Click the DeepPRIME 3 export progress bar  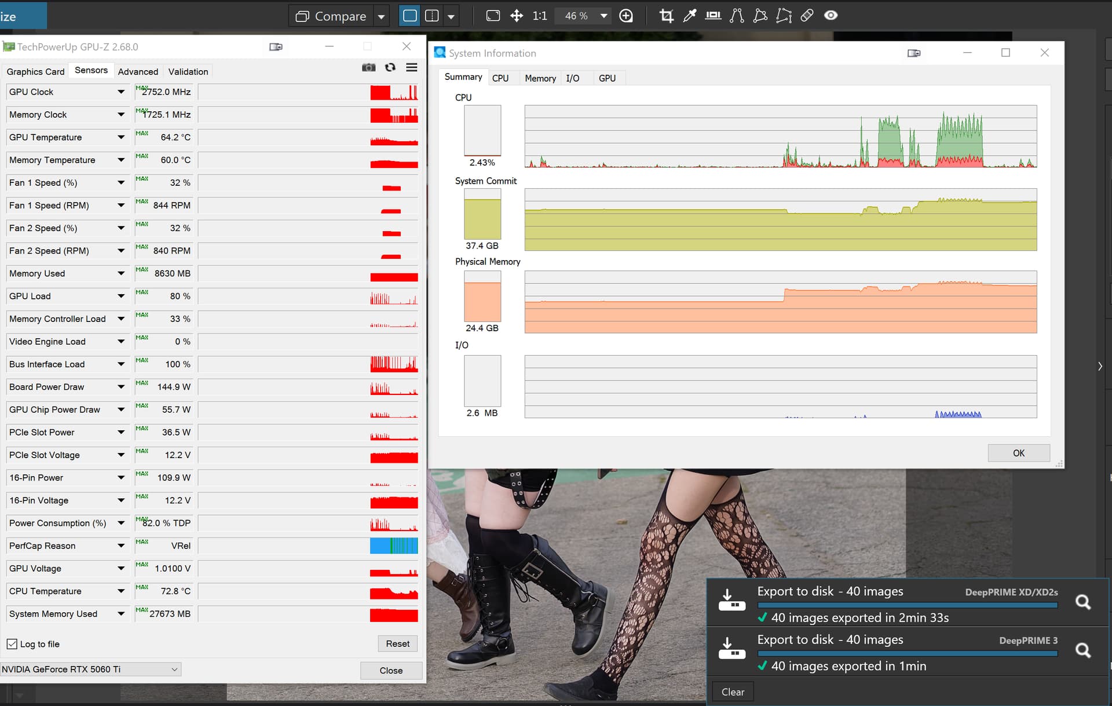point(907,653)
